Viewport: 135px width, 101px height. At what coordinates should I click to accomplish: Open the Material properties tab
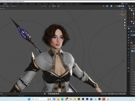click(129, 68)
